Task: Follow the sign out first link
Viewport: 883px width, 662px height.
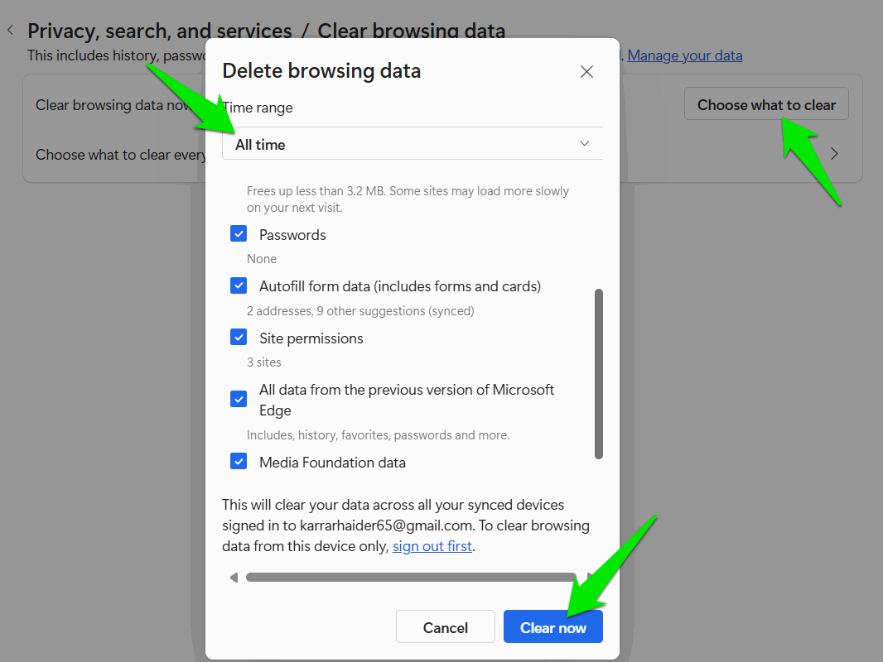Action: tap(432, 546)
